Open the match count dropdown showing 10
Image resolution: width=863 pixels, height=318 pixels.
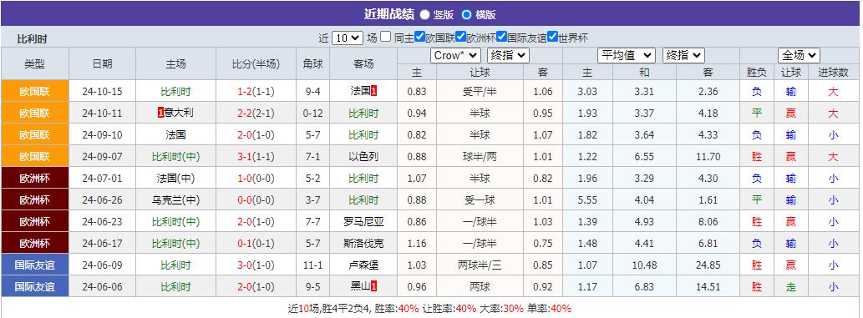pos(348,38)
